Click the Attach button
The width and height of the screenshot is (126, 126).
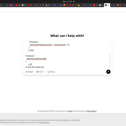(x=29, y=72)
